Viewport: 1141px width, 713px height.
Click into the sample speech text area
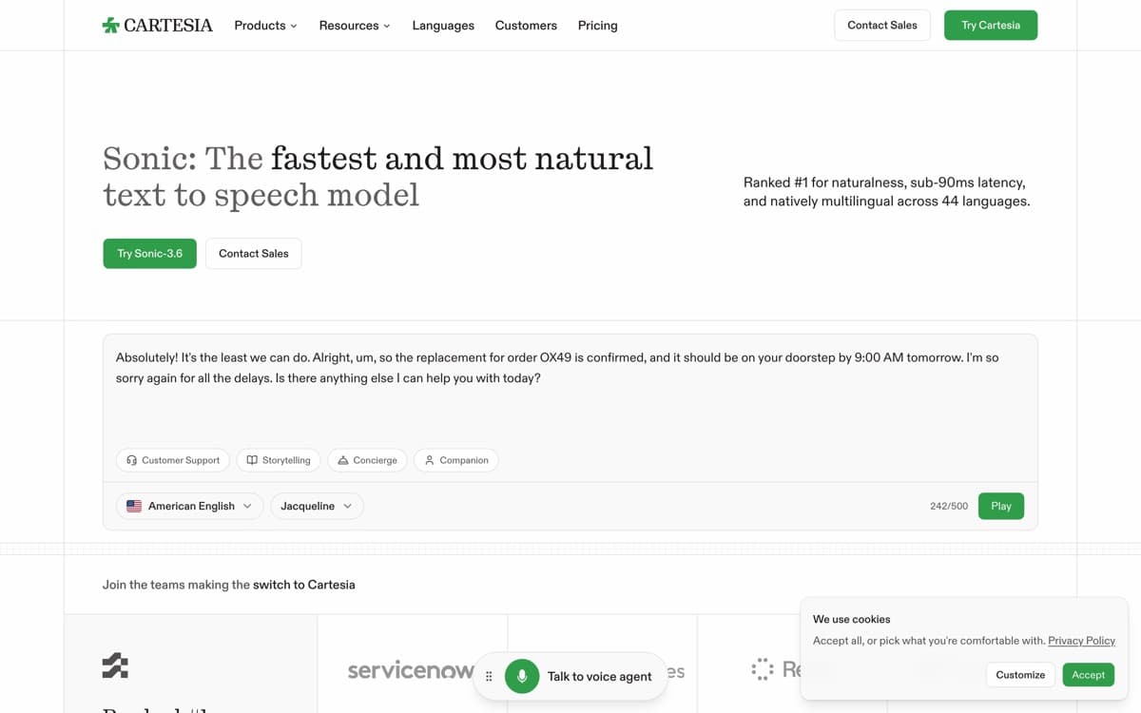click(x=570, y=390)
